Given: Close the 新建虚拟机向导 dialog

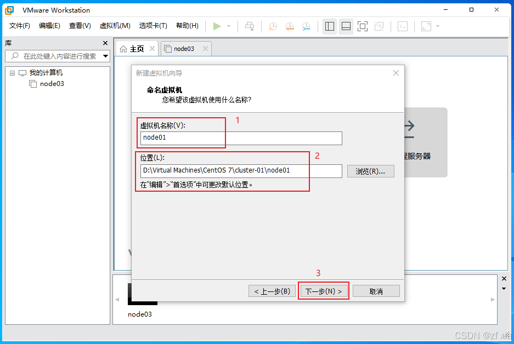Looking at the screenshot, I should (396, 73).
